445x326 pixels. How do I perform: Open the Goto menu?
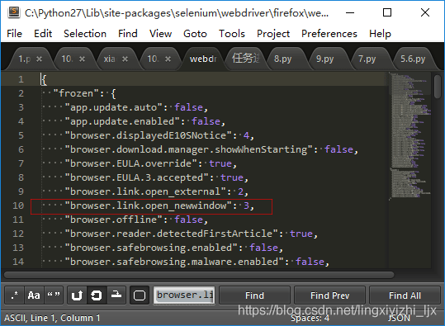(x=195, y=34)
